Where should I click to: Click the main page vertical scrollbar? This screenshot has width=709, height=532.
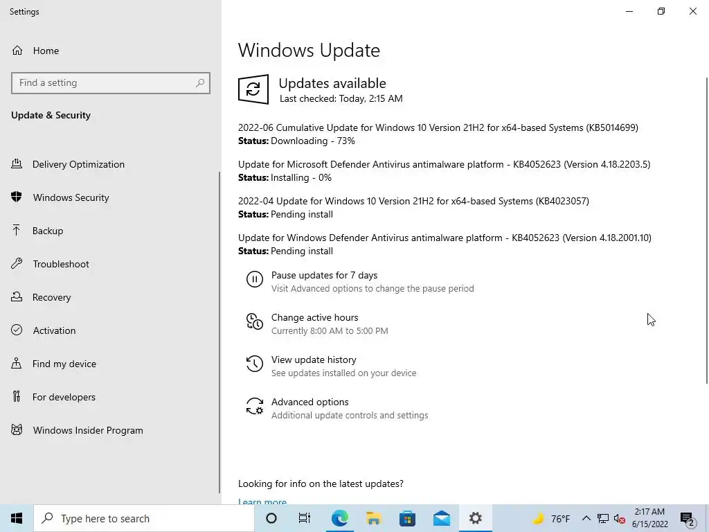707,231
